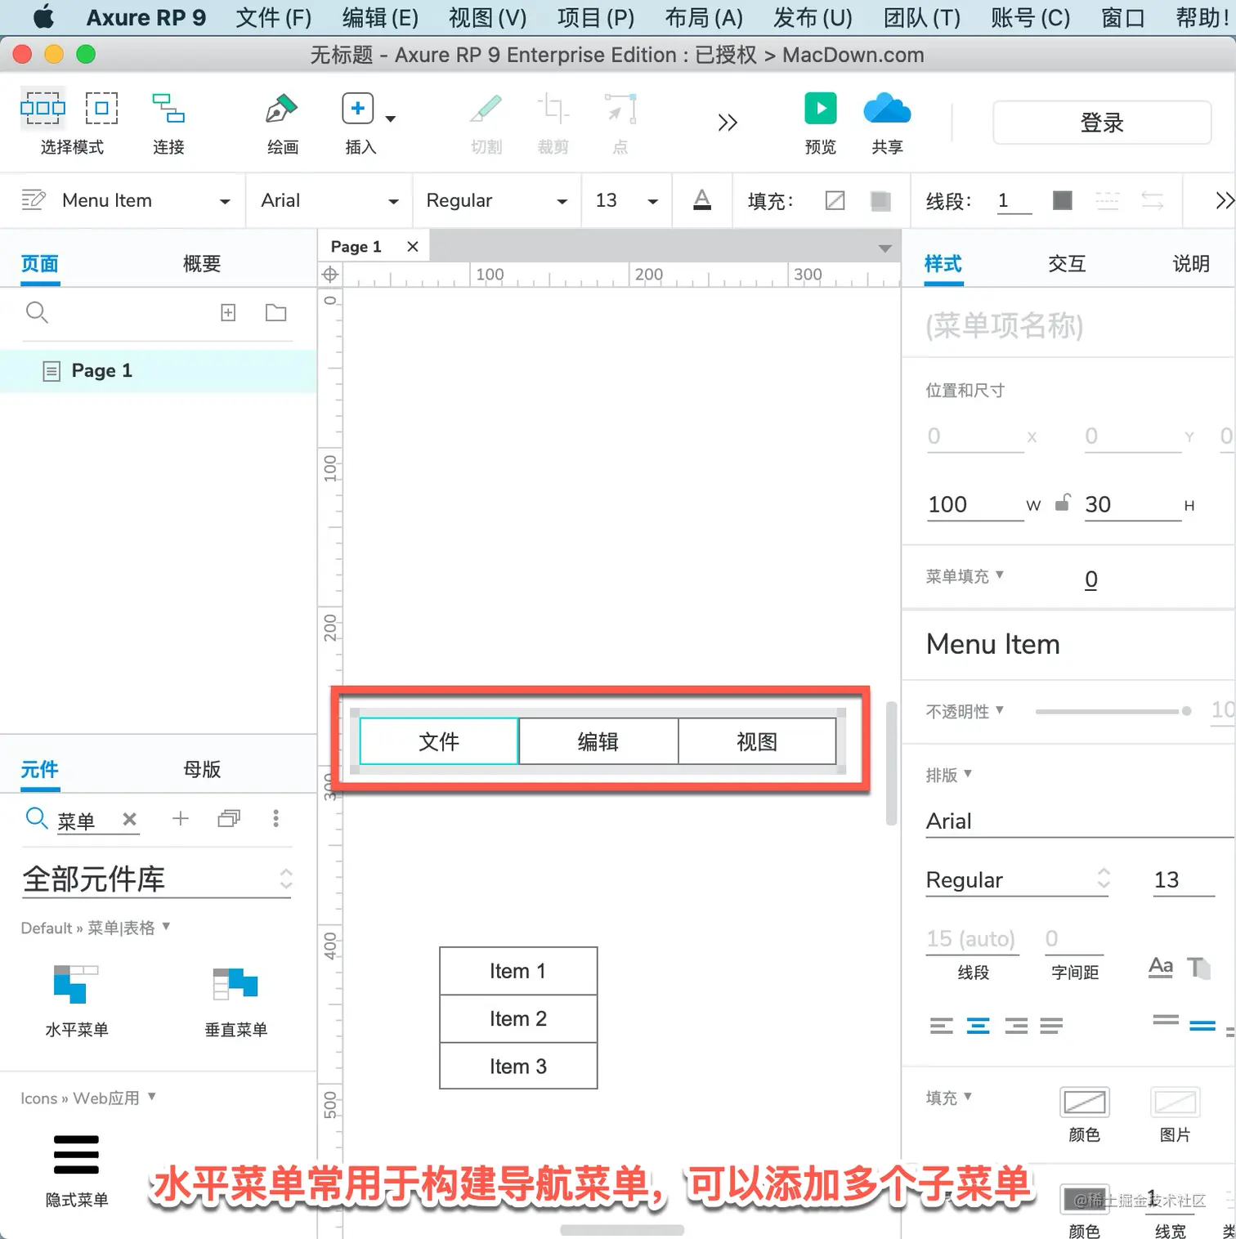Screen dimensions: 1236x1239
Task: Click the fill color (颜色) swatch
Action: (x=1085, y=1103)
